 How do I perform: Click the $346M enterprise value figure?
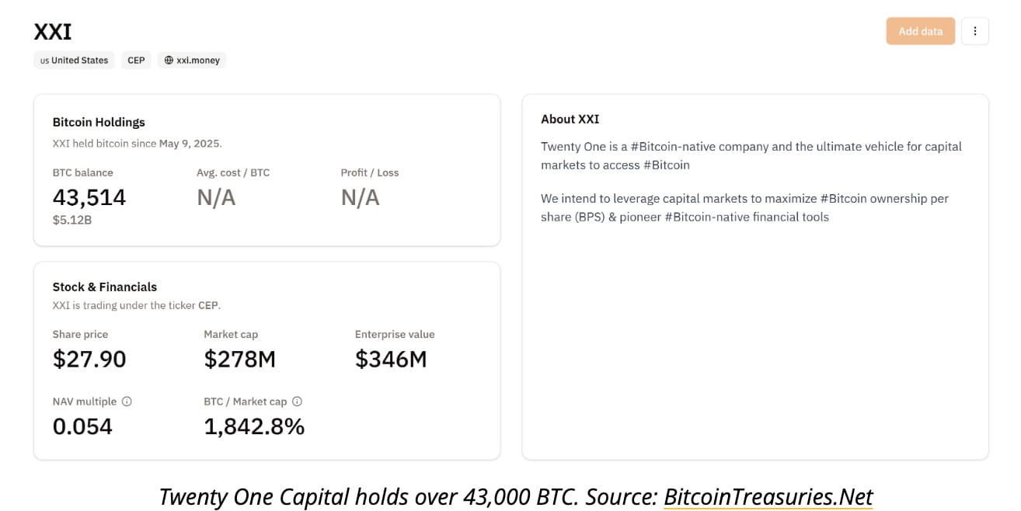(391, 359)
